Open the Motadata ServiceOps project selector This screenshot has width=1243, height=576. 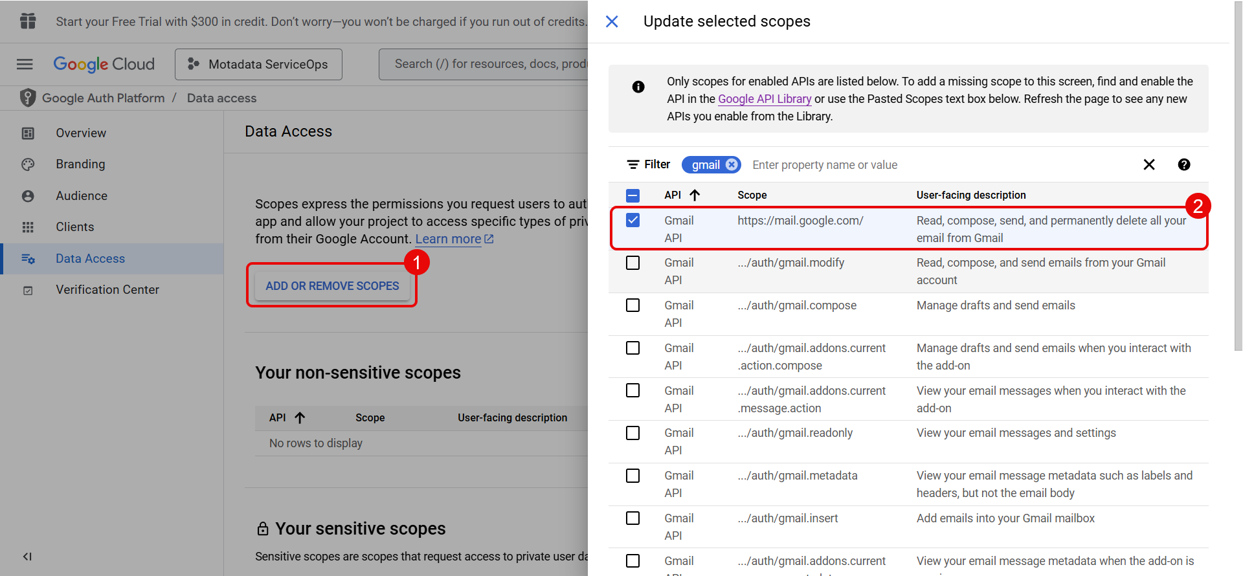point(258,64)
